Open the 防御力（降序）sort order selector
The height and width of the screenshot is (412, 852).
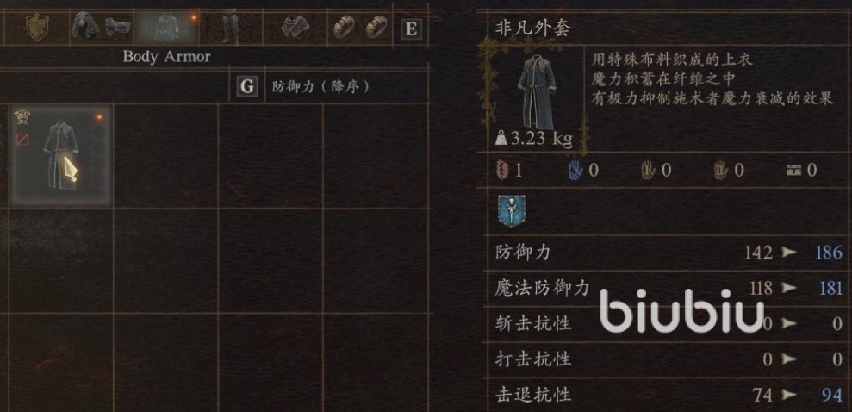320,87
